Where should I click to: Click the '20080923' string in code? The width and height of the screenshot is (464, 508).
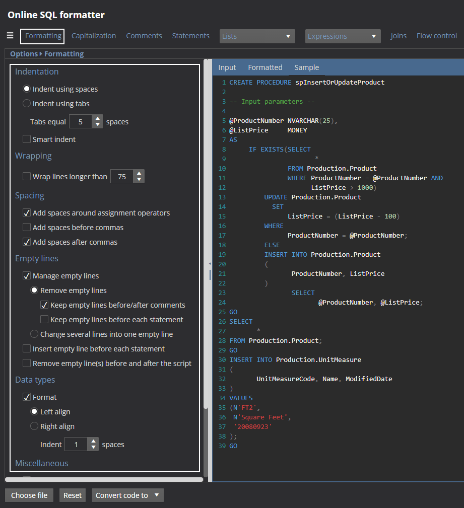click(252, 426)
